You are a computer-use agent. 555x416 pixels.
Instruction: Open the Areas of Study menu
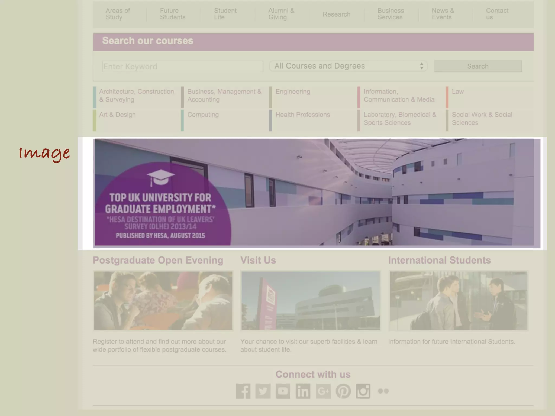click(118, 14)
